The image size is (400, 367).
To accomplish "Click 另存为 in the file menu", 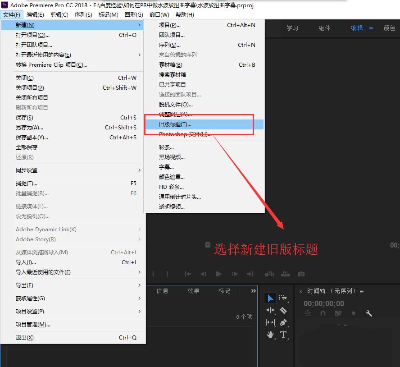I will coord(73,128).
